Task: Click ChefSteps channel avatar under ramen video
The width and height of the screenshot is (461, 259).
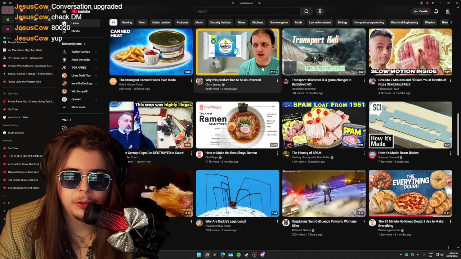Action: click(200, 154)
